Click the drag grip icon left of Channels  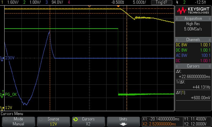pyautogui.click(x=177, y=40)
